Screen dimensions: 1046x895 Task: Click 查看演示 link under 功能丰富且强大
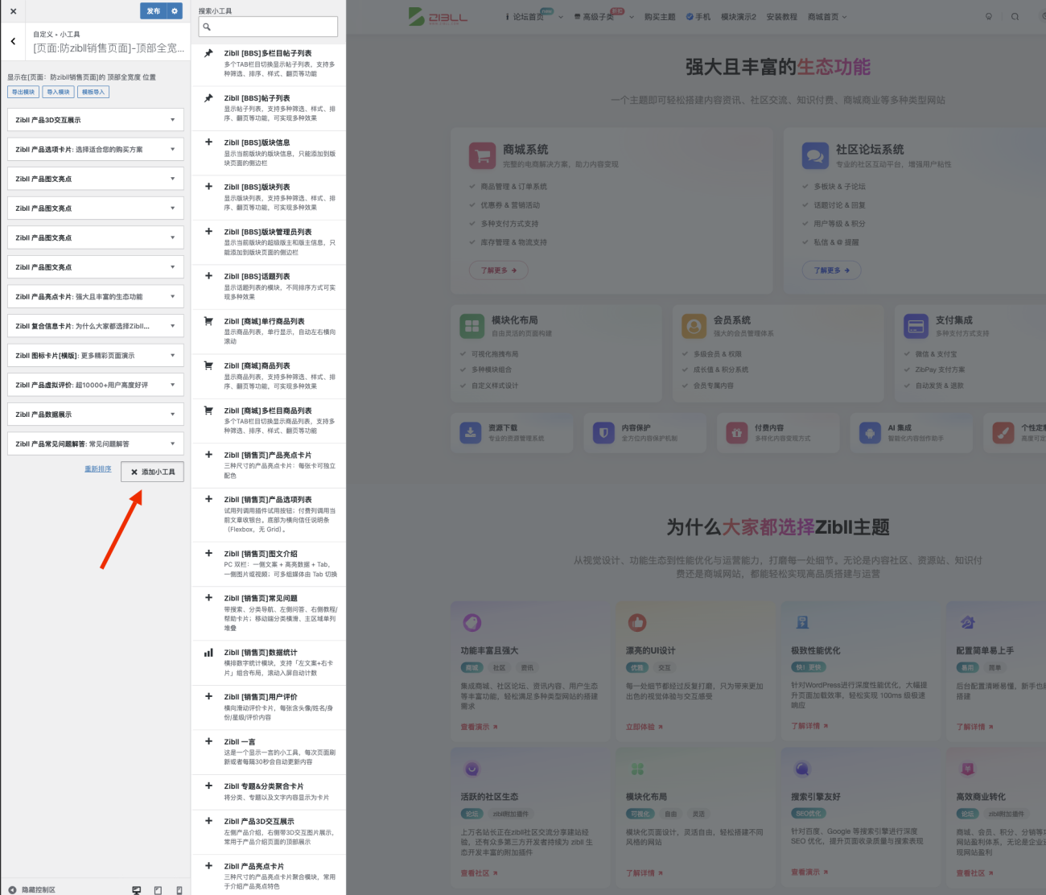479,727
